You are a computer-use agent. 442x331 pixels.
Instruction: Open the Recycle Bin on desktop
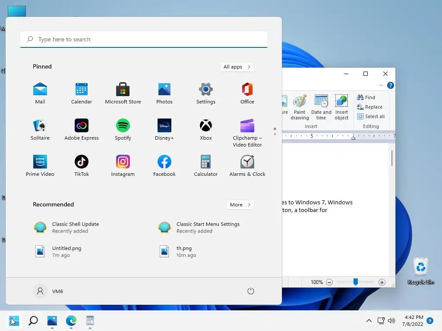(x=420, y=271)
